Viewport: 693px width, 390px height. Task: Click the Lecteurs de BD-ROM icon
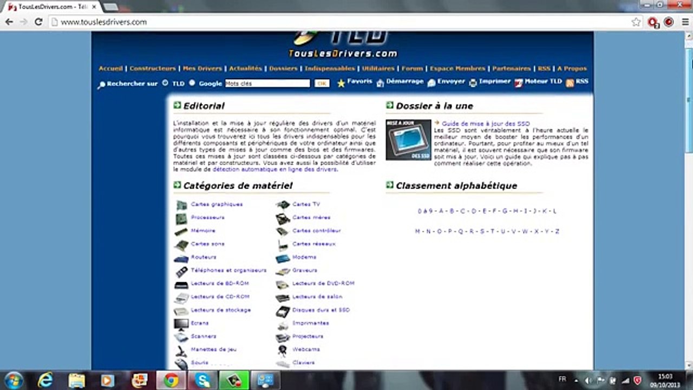pyautogui.click(x=181, y=284)
